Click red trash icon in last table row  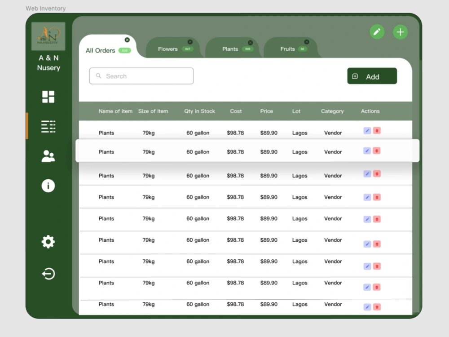pyautogui.click(x=377, y=307)
